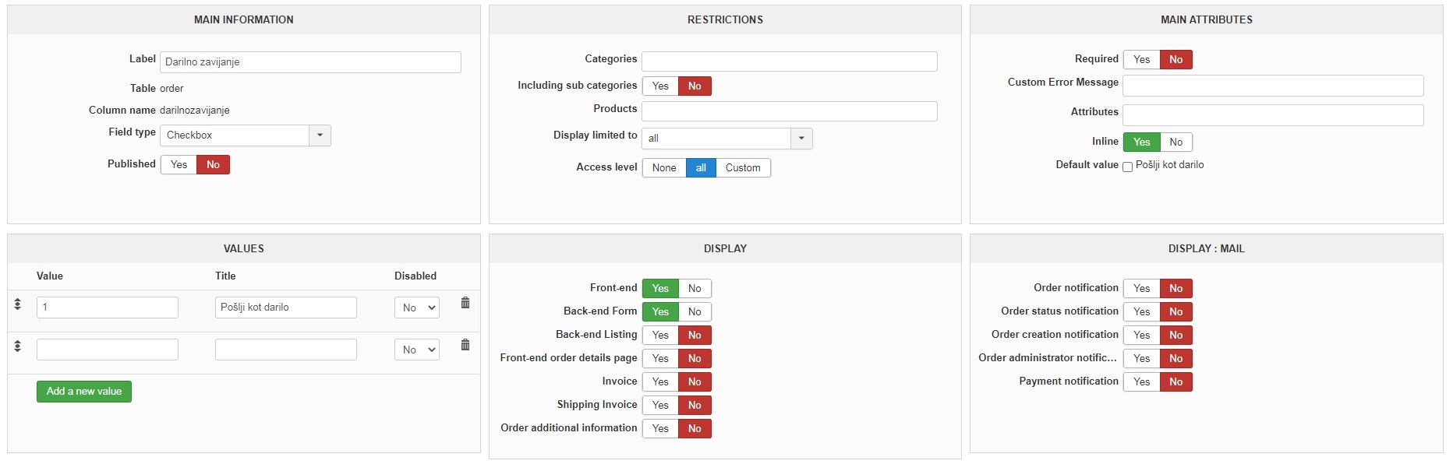Delete the 'Pošlji kot darilo' value row

[465, 303]
